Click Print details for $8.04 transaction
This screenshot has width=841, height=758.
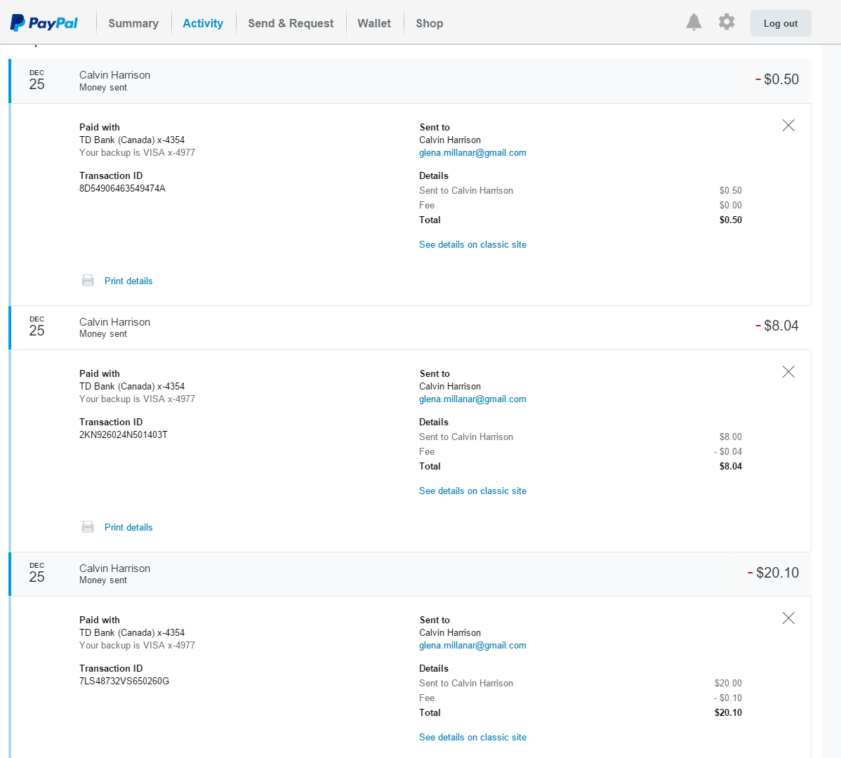[128, 528]
